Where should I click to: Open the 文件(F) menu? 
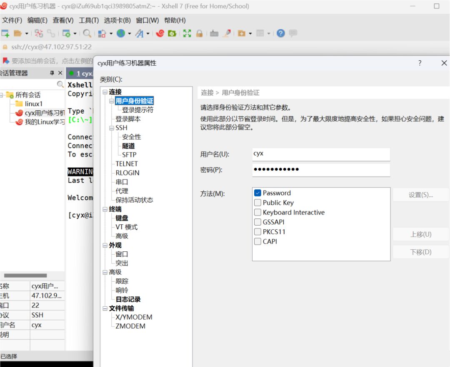[12, 20]
